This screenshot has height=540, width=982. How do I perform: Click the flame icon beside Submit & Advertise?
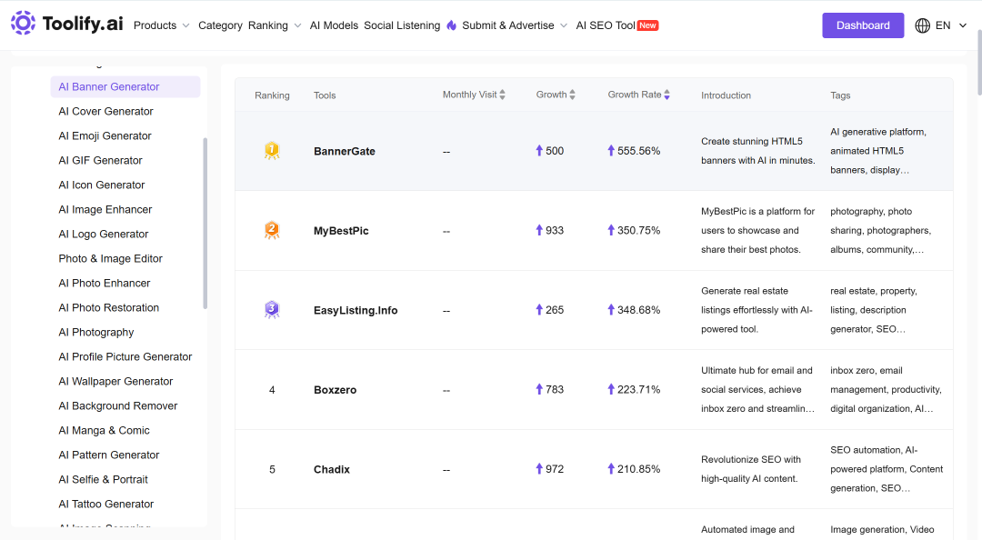452,25
